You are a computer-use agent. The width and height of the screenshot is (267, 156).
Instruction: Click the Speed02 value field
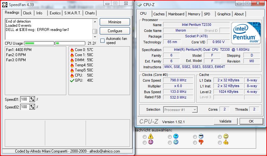[x=25, y=107]
